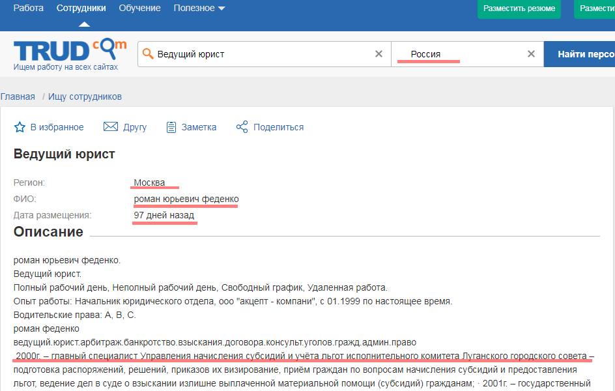Expand the Полезное dropdown menu
The width and height of the screenshot is (615, 391).
pyautogui.click(x=199, y=8)
